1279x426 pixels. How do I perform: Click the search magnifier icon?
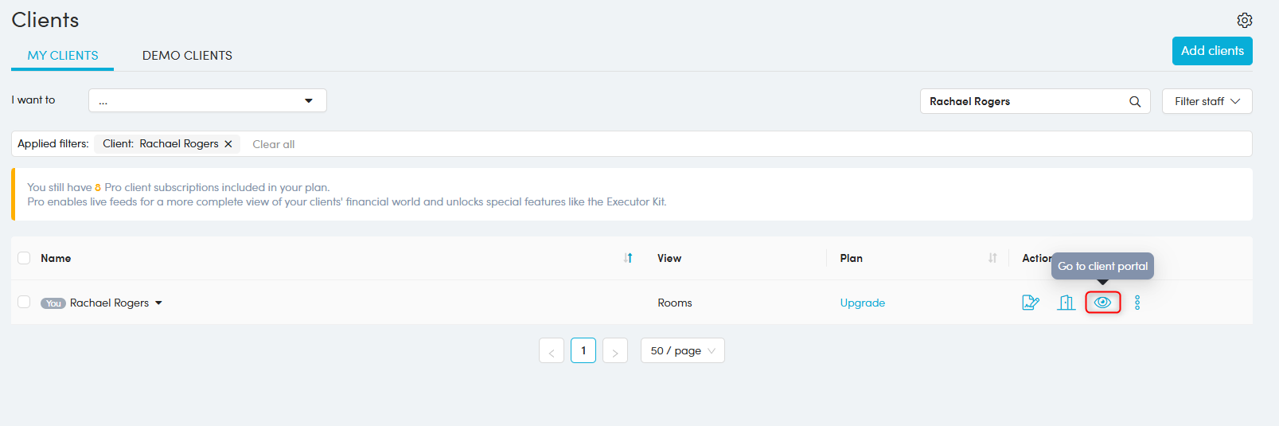pyautogui.click(x=1135, y=101)
